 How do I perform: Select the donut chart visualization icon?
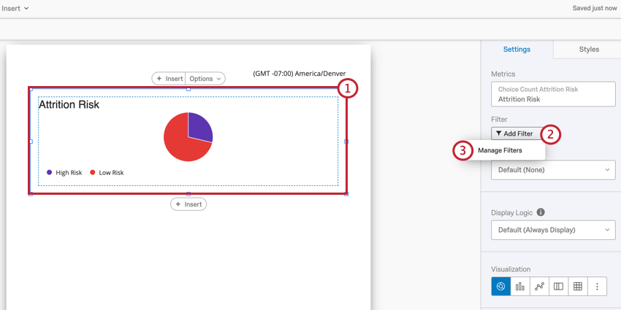click(501, 286)
